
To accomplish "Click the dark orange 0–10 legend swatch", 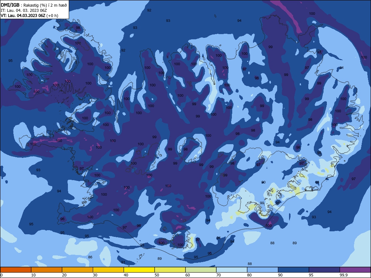I will click(16, 270).
